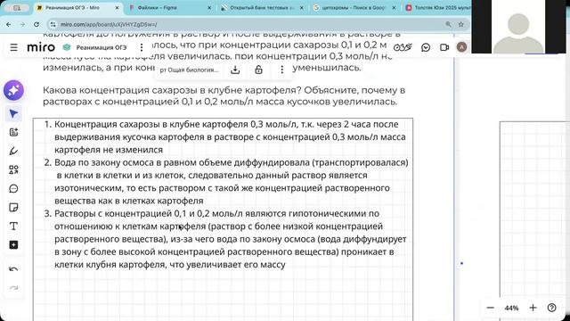570x321 pixels.
Task: Click the question Какова концентрация сахарозы
Action: pyautogui.click(x=224, y=95)
